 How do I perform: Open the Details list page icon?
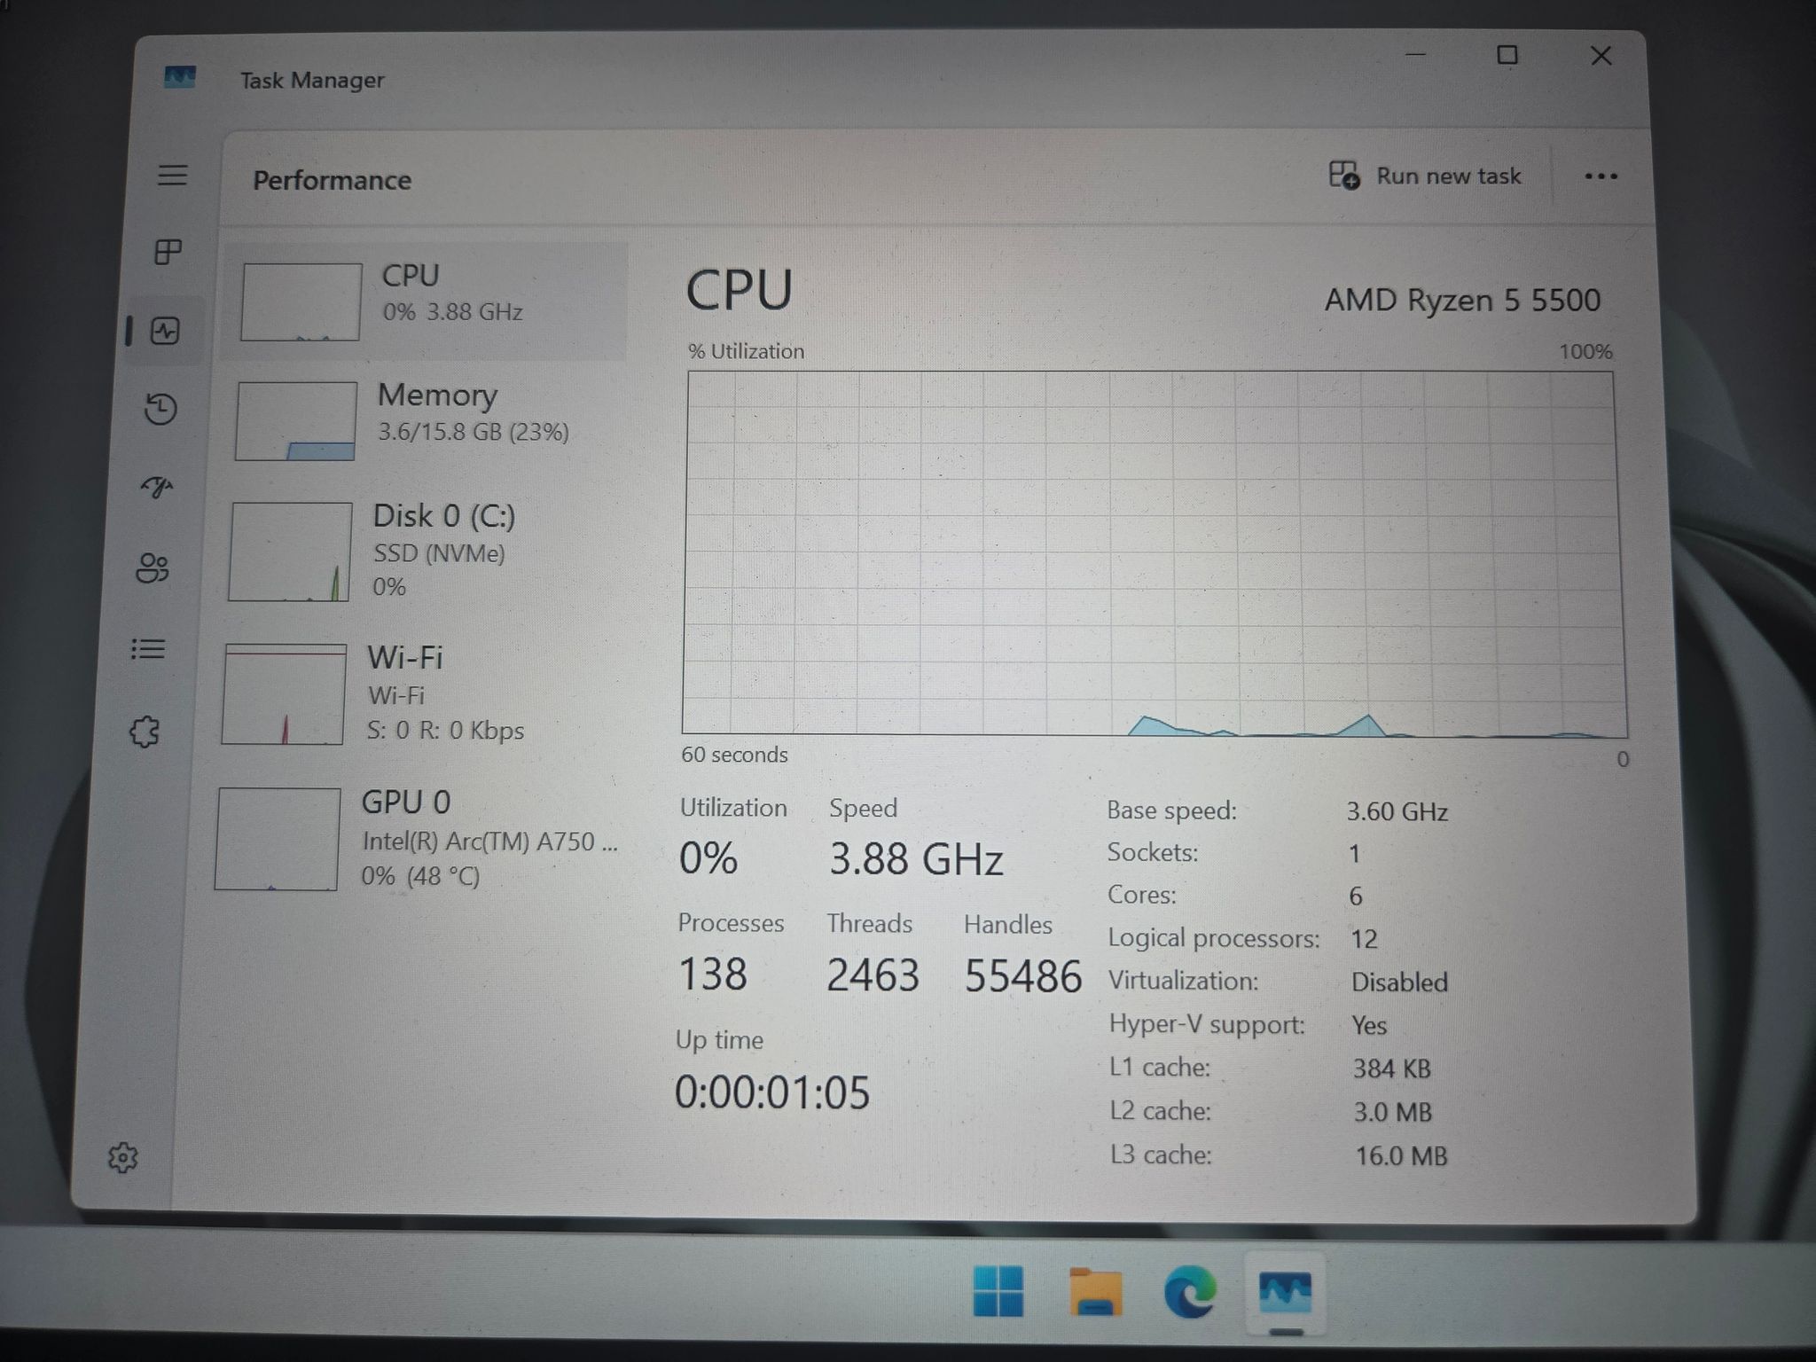click(148, 649)
